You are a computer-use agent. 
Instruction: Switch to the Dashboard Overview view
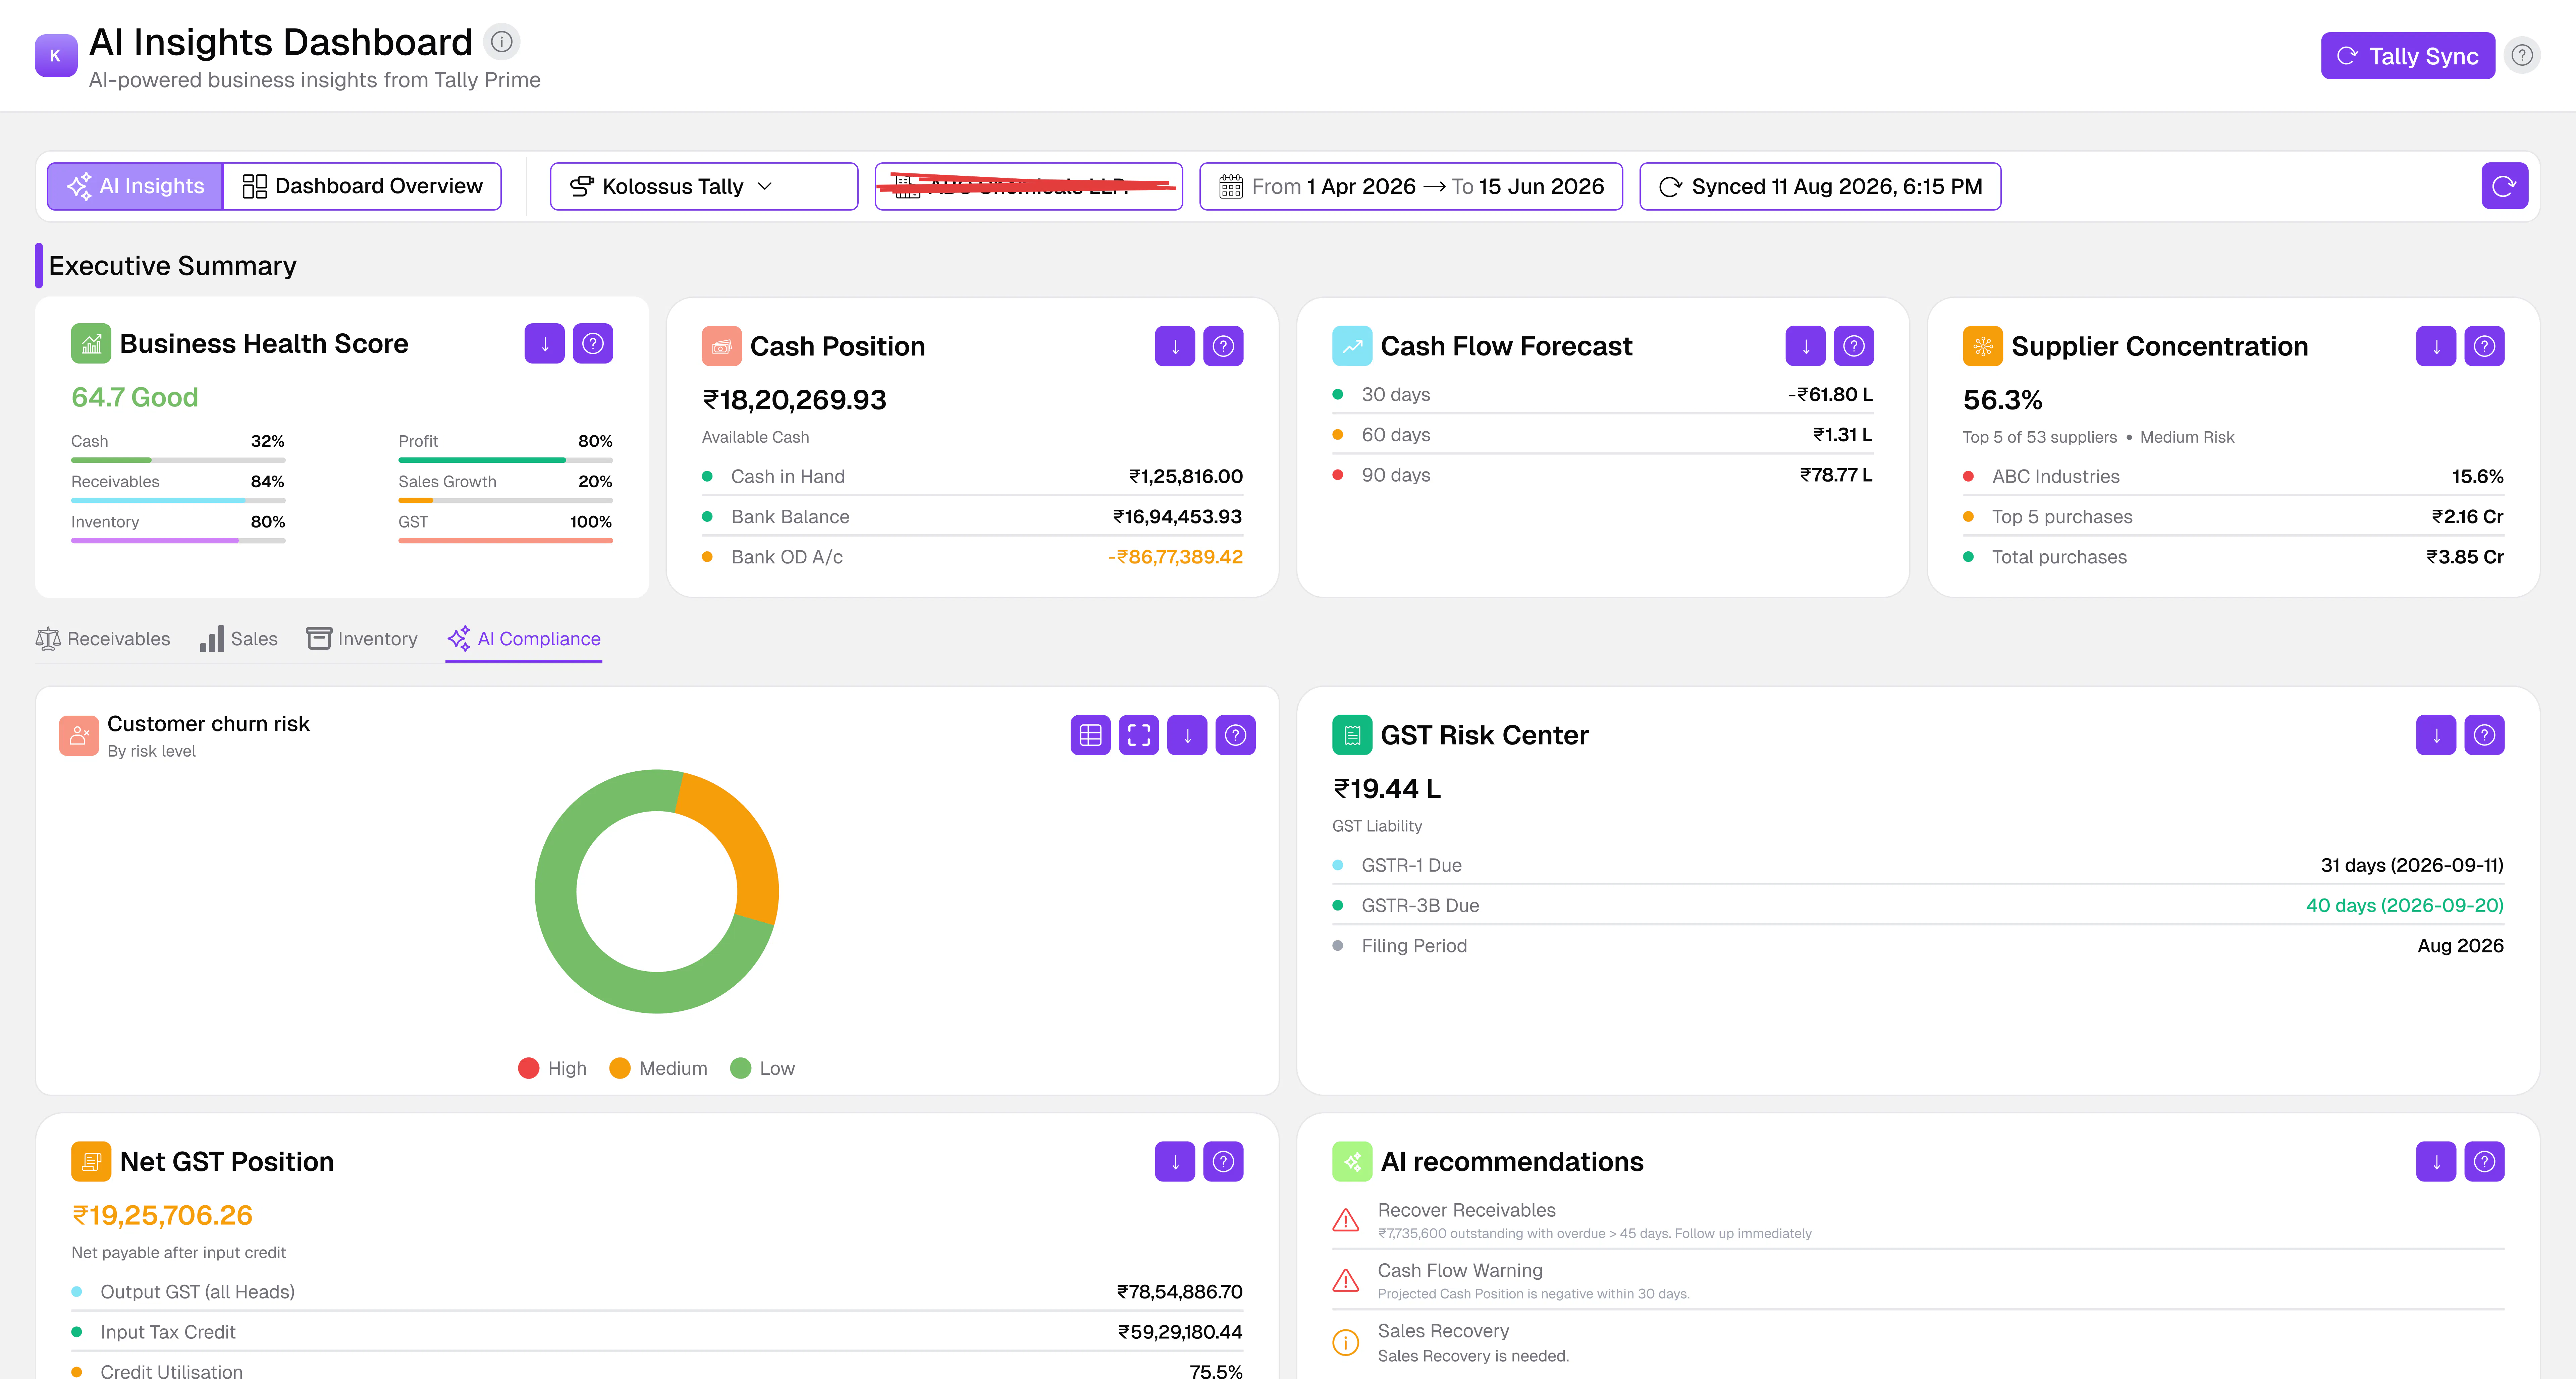tap(362, 186)
